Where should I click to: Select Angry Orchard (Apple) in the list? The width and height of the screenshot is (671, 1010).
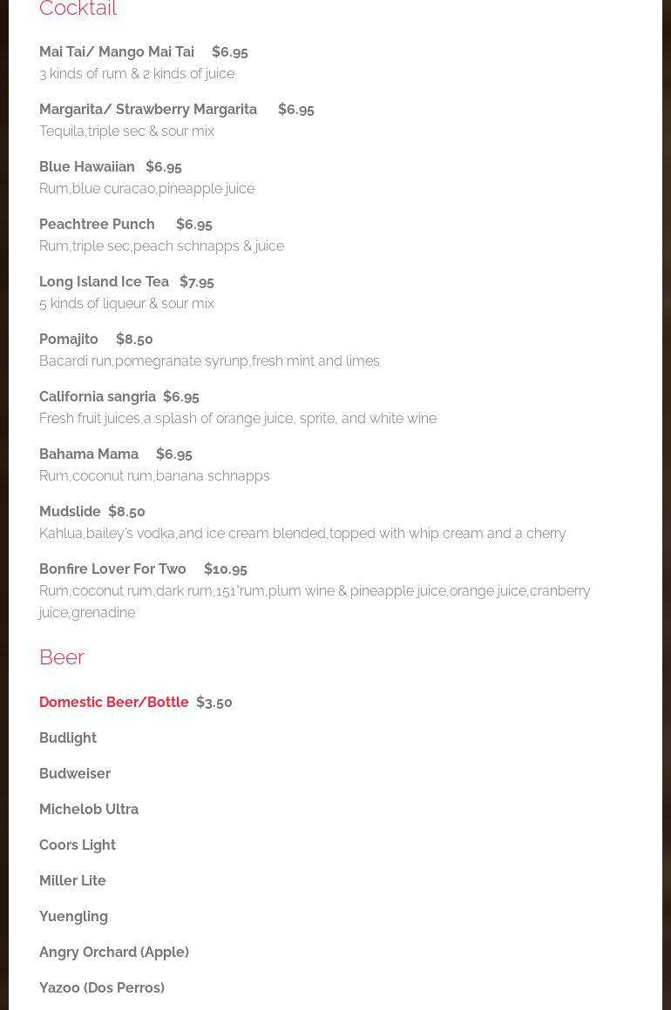tap(114, 952)
